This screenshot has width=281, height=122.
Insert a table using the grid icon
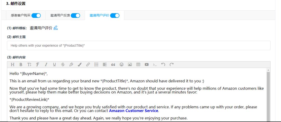pyautogui.click(x=138, y=64)
